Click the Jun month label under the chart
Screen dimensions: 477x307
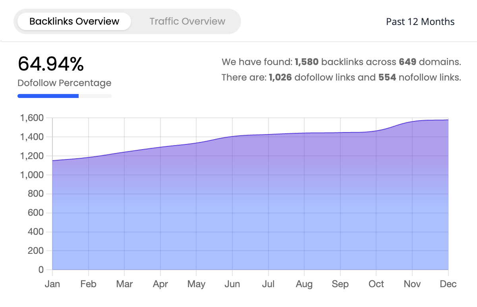(x=232, y=284)
